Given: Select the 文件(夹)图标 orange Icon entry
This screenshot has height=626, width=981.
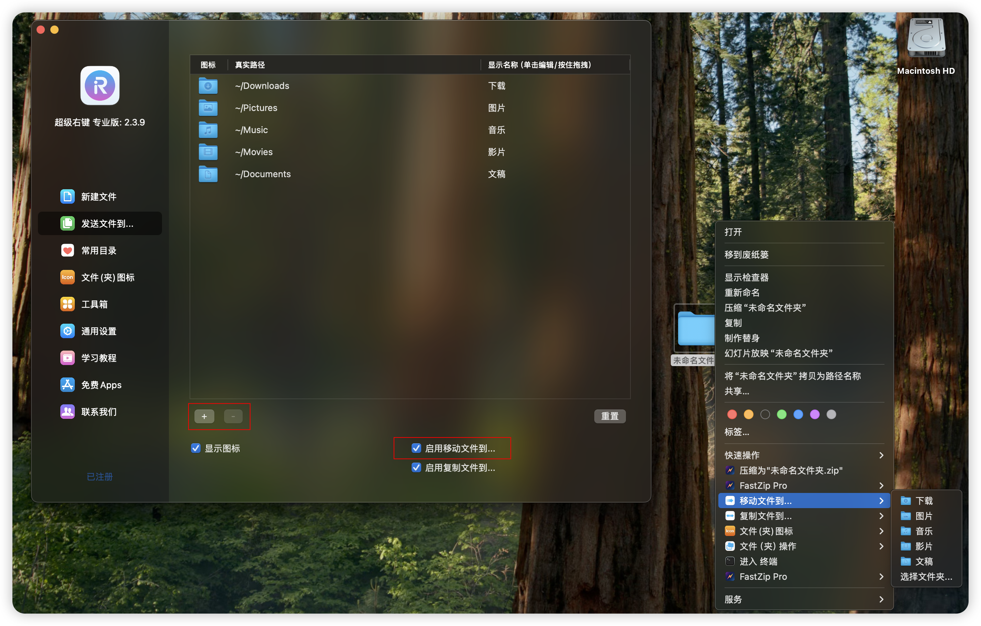Looking at the screenshot, I should 67,277.
